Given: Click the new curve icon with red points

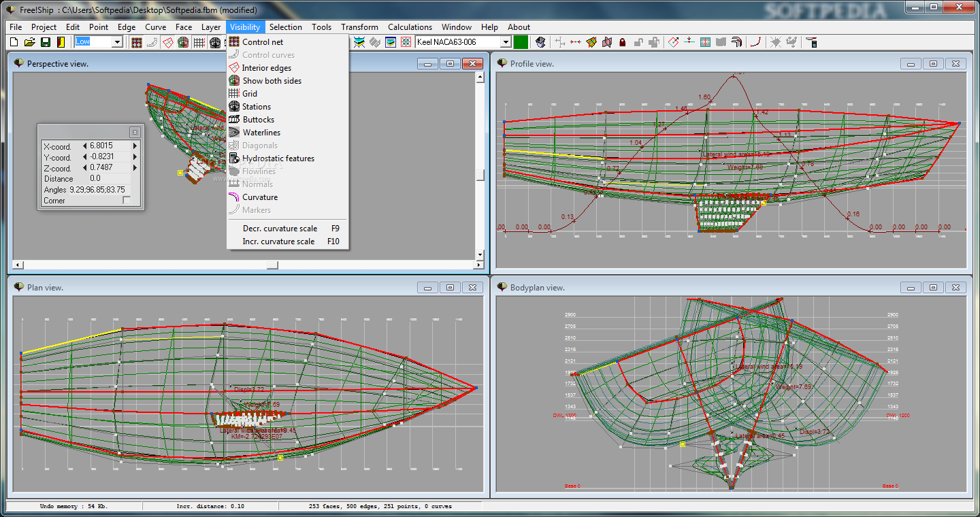Looking at the screenshot, I should (x=755, y=42).
